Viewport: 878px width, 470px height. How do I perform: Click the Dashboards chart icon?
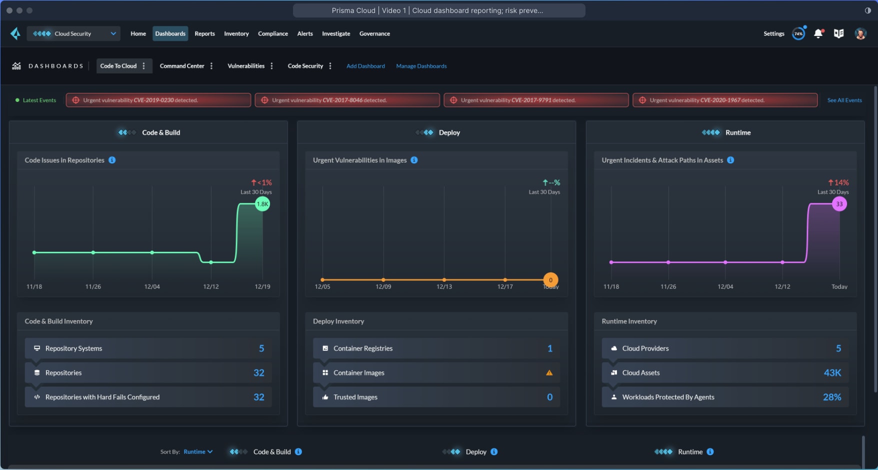pyautogui.click(x=16, y=65)
